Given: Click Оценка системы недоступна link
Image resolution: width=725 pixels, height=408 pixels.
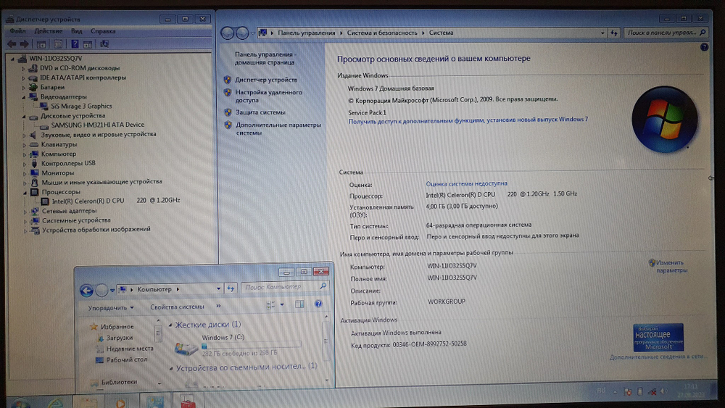Looking at the screenshot, I should click(x=466, y=183).
